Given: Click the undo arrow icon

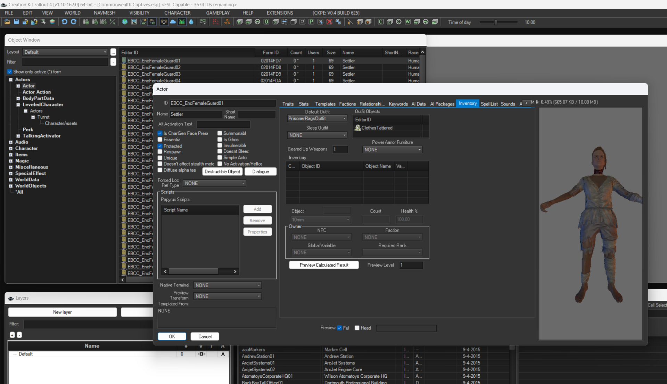Looking at the screenshot, I should [x=64, y=22].
